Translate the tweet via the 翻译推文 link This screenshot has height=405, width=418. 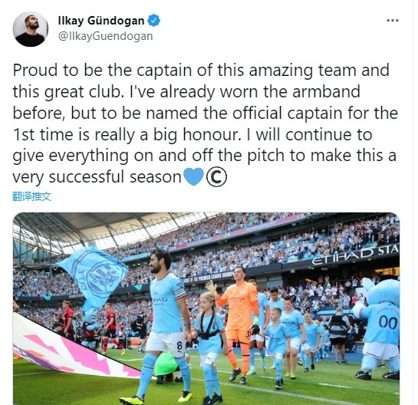point(31,196)
